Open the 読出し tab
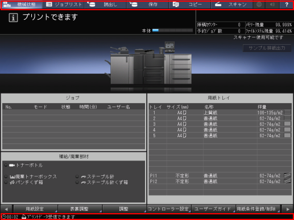The height and width of the screenshot is (220, 294). pyautogui.click(x=105, y=5)
